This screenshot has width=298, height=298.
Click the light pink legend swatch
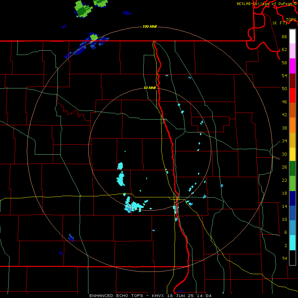point(292,51)
